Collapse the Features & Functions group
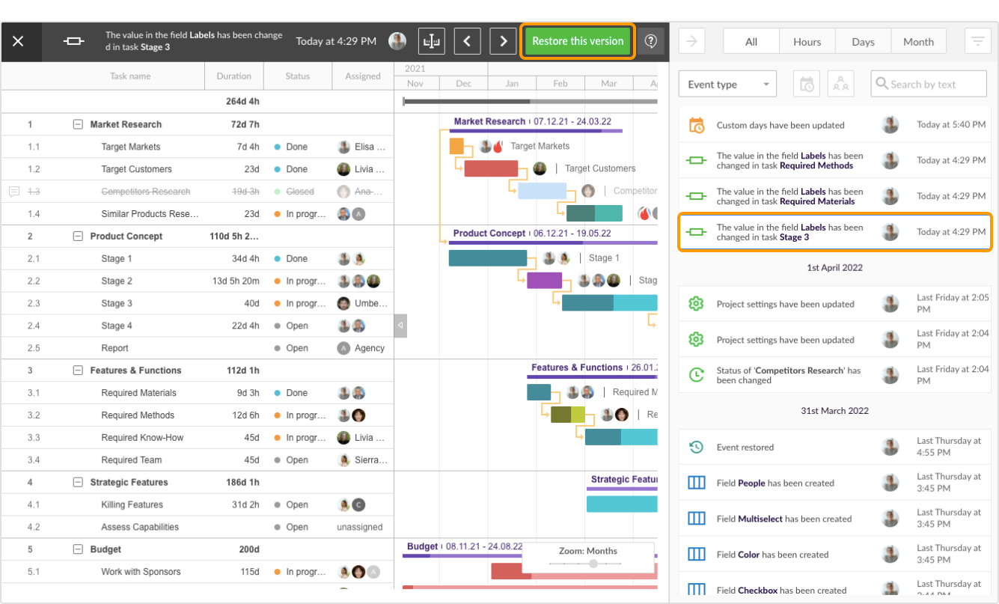The image size is (999, 604). coord(78,370)
